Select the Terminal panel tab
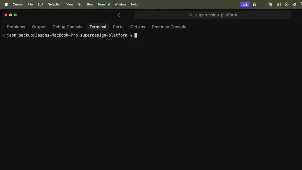 click(x=98, y=27)
